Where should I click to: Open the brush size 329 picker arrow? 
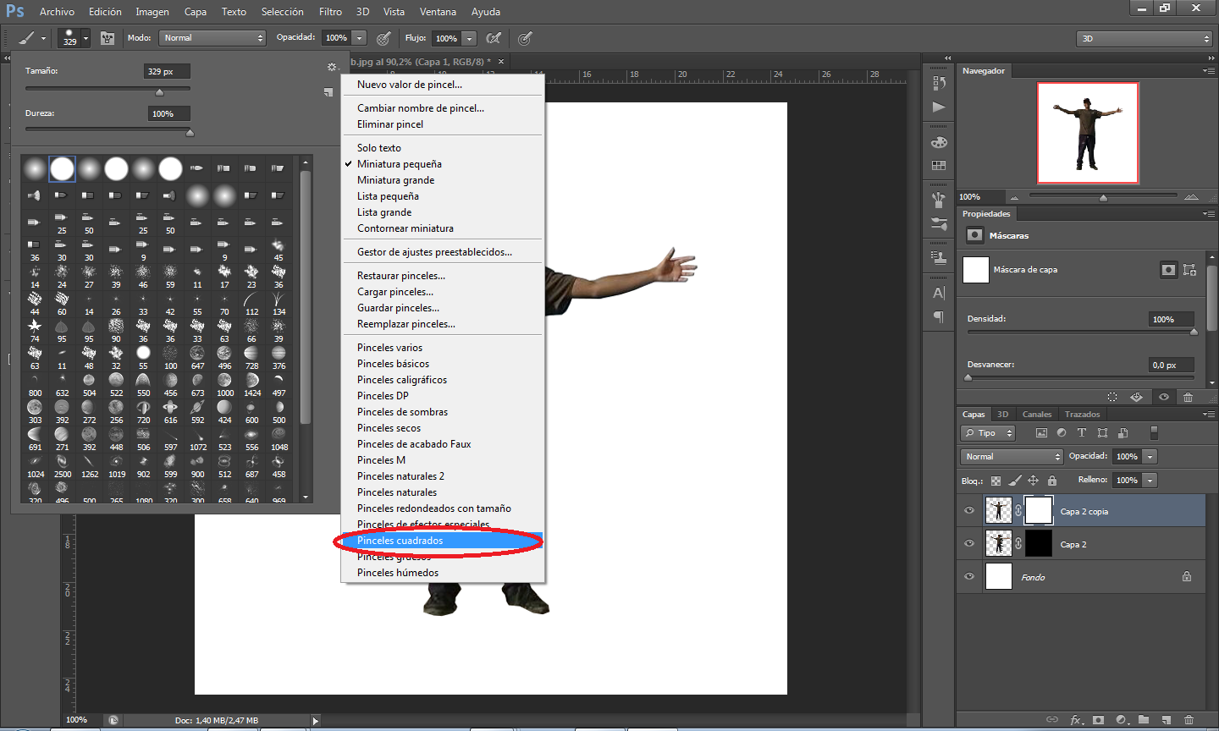(85, 38)
